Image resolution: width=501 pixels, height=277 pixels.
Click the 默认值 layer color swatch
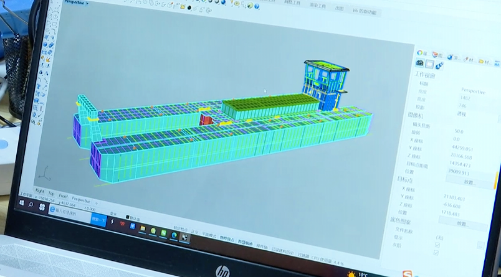[128, 218]
